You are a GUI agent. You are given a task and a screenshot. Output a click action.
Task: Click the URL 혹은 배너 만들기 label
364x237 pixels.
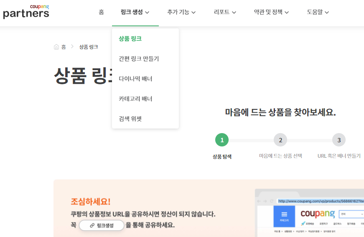click(x=339, y=156)
